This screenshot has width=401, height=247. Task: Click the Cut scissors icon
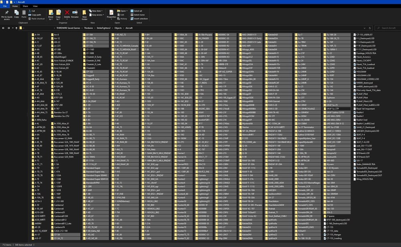(30, 11)
